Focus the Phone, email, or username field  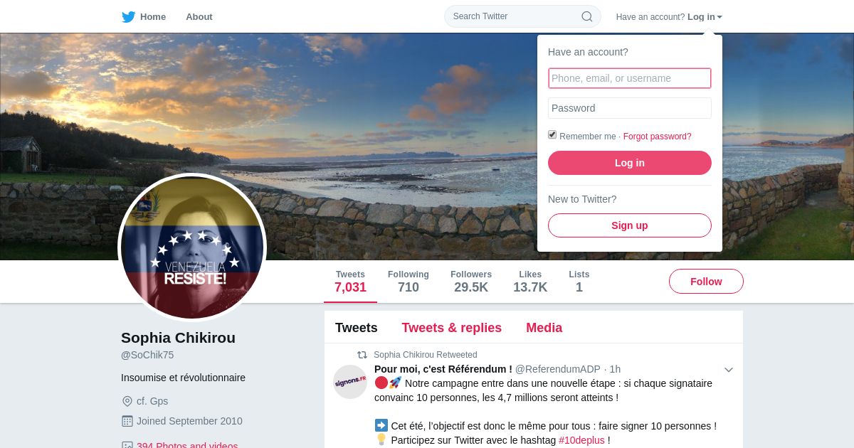pyautogui.click(x=630, y=78)
